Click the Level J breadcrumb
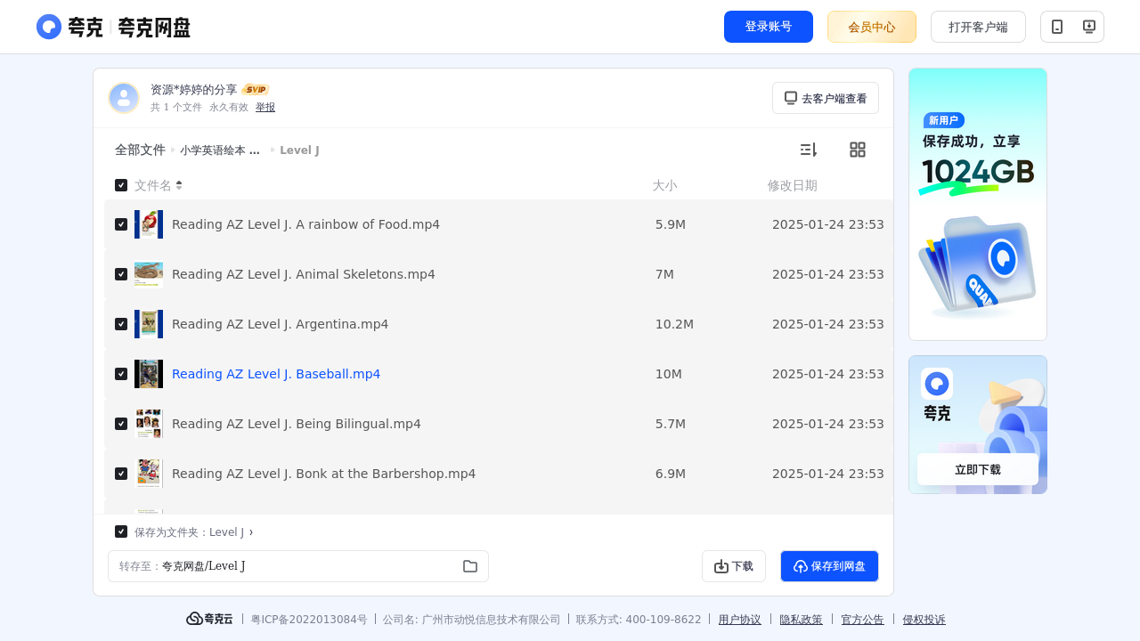The height and width of the screenshot is (641, 1140). coord(299,150)
